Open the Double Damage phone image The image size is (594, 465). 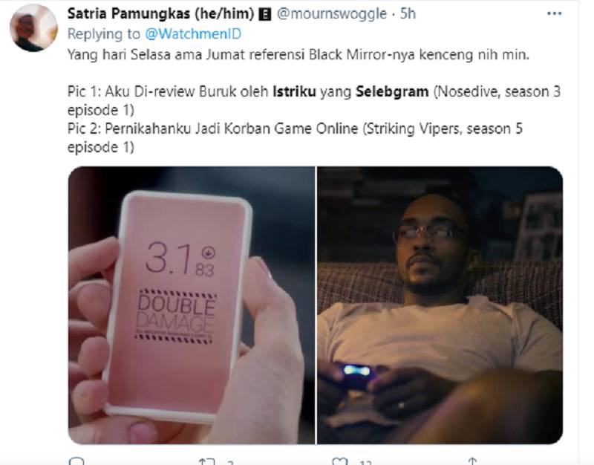[x=192, y=305]
